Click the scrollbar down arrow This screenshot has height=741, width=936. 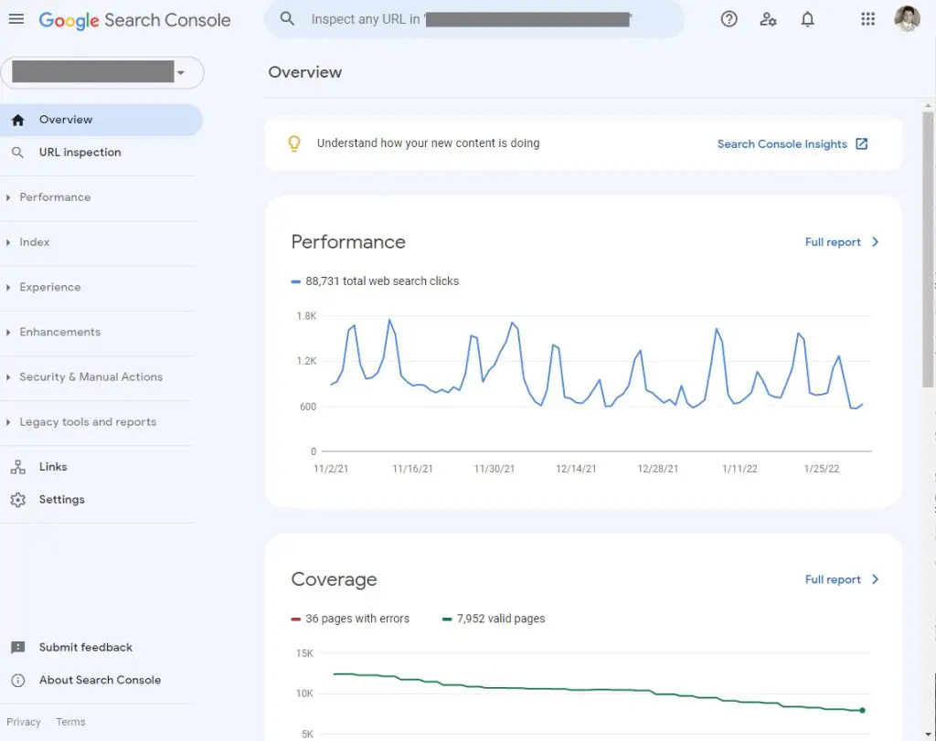(x=928, y=734)
